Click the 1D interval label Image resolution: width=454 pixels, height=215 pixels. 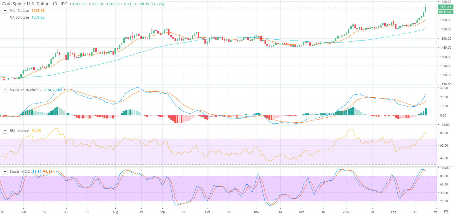pyautogui.click(x=55, y=4)
